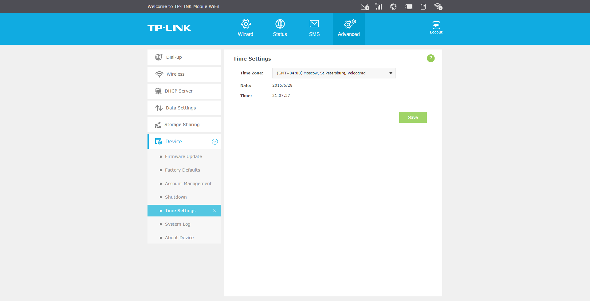The height and width of the screenshot is (301, 590).
Task: Go to the SMS tab
Action: point(314,28)
